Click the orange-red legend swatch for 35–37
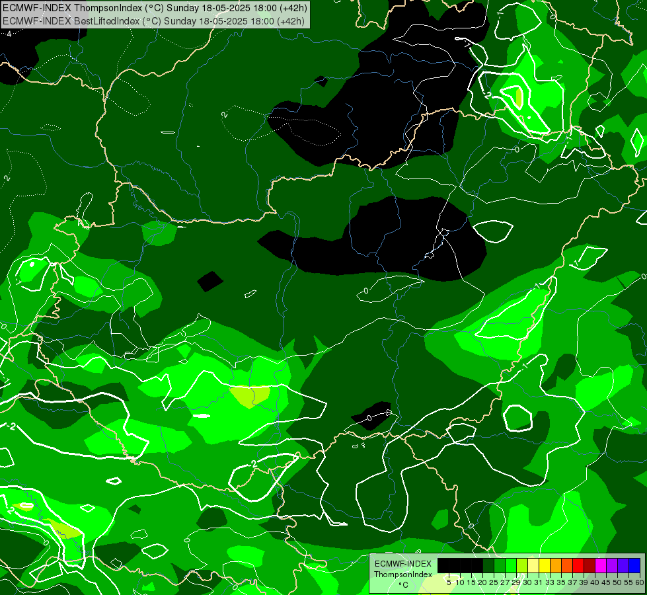The image size is (647, 595). click(566, 565)
